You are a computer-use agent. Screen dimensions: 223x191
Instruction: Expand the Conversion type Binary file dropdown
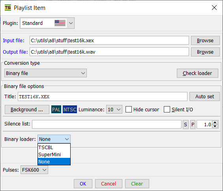pos(45,73)
